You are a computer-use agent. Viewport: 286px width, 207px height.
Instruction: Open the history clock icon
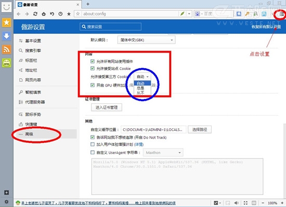[60, 14]
